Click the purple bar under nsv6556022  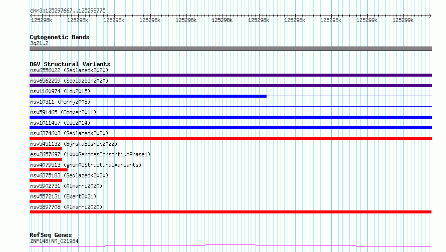click(231, 75)
